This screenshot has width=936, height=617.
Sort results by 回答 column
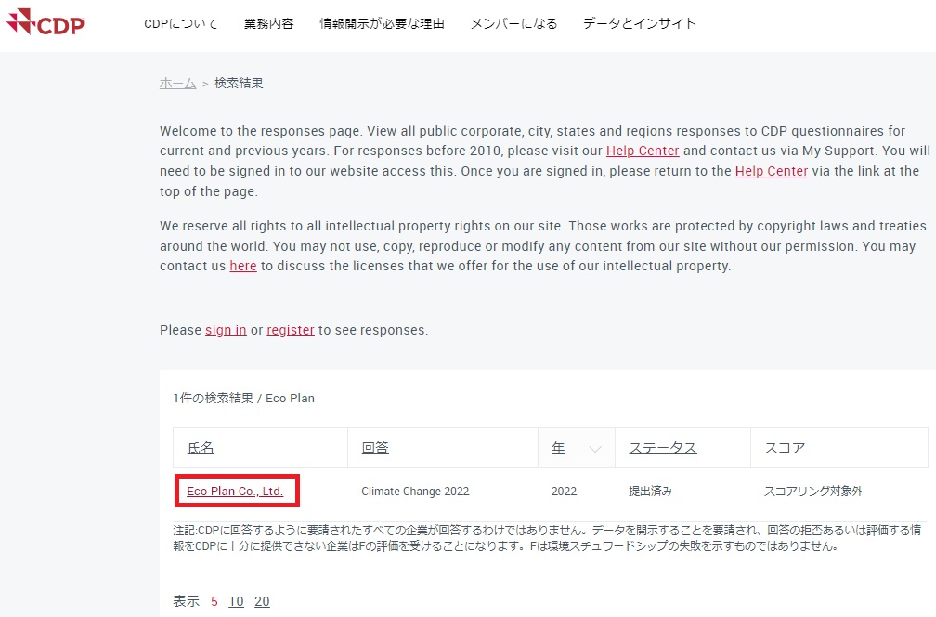(x=375, y=448)
